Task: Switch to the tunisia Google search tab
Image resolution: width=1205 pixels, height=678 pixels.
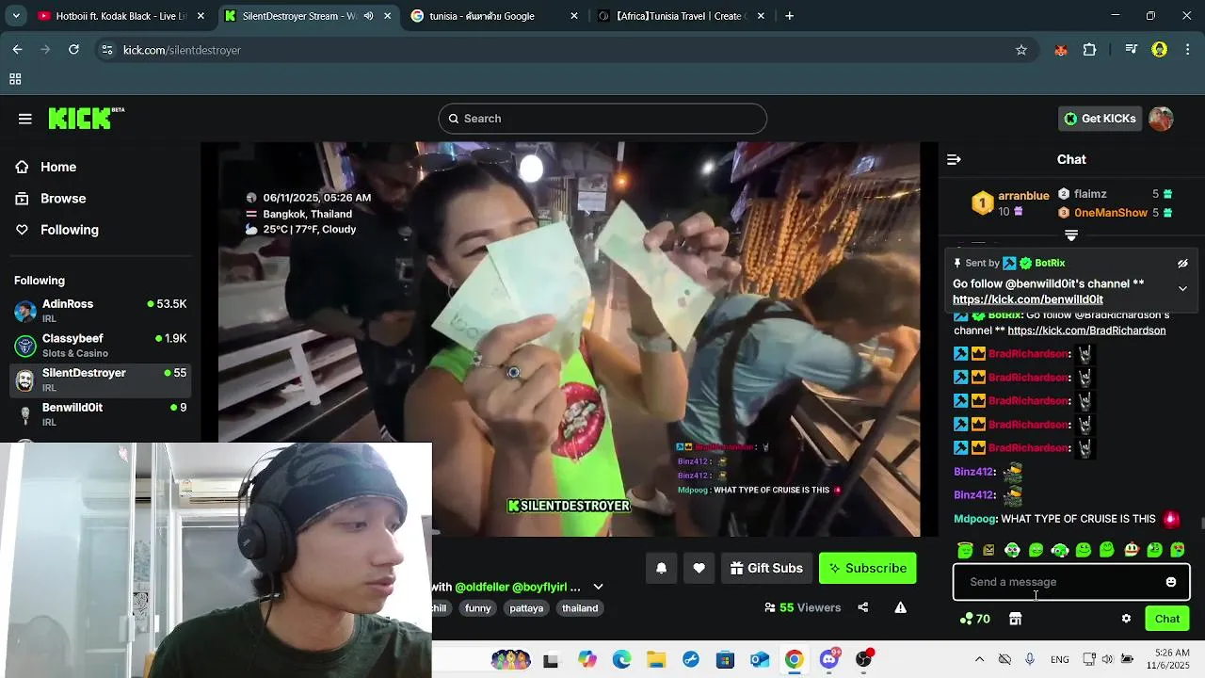Action: click(x=494, y=16)
